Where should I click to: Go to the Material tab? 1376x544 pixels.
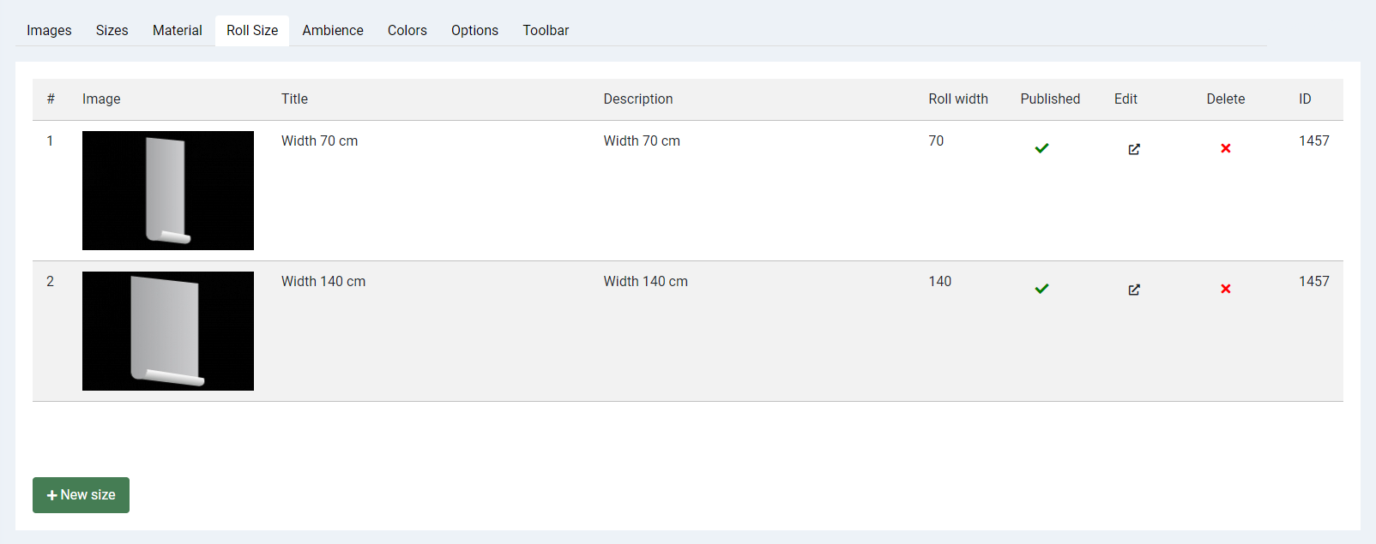pyautogui.click(x=177, y=31)
